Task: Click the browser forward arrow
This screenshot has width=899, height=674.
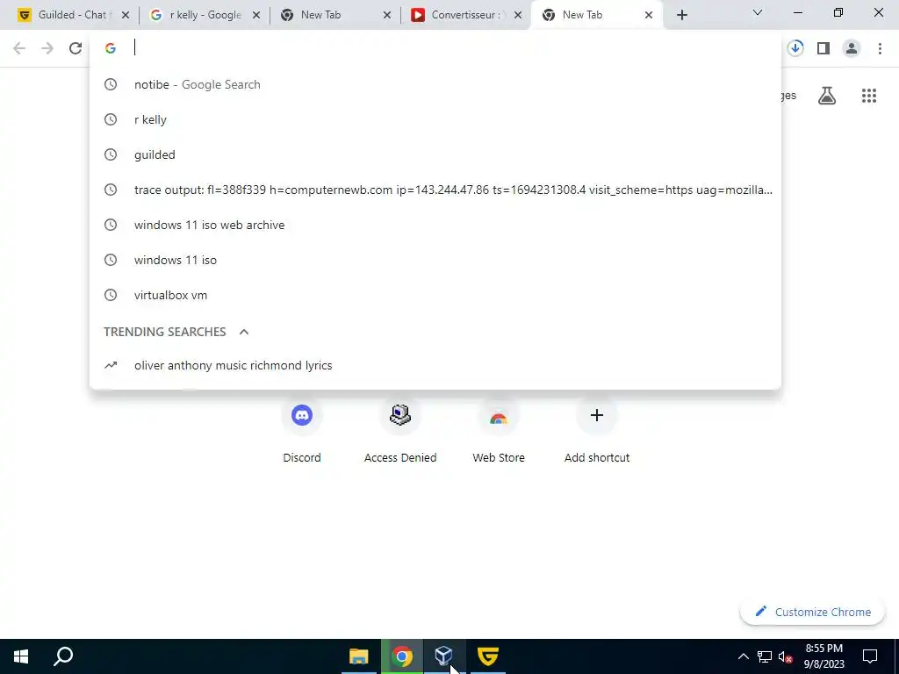Action: 47,48
